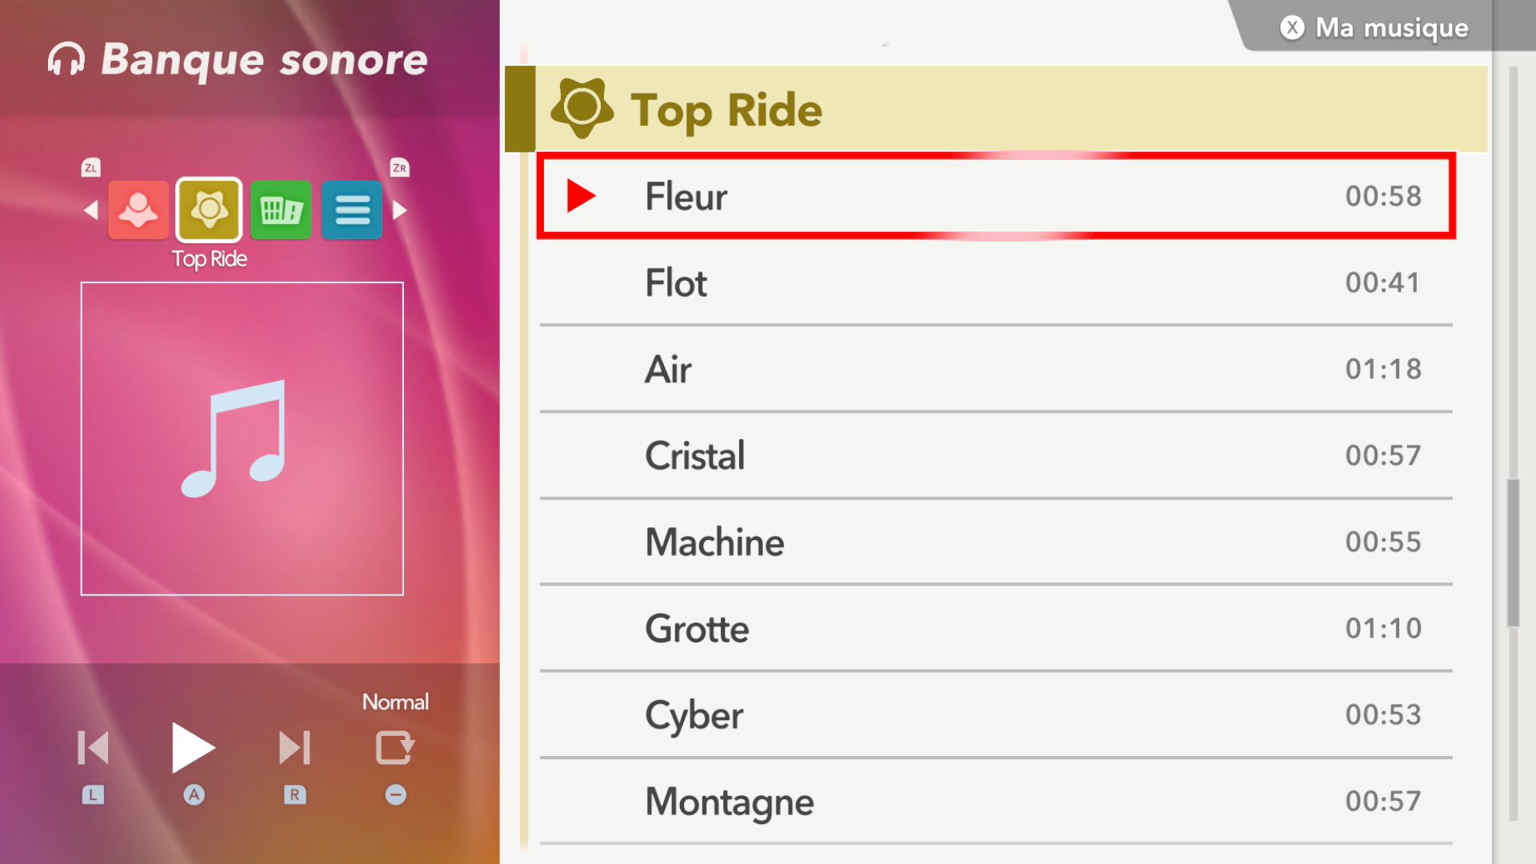Click the album art music note thumbnail

click(242, 438)
